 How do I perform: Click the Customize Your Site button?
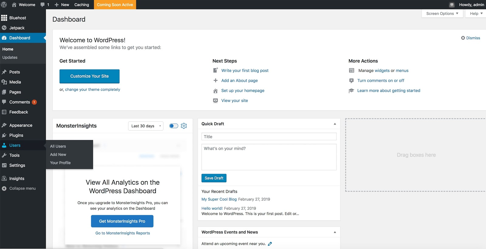point(90,76)
